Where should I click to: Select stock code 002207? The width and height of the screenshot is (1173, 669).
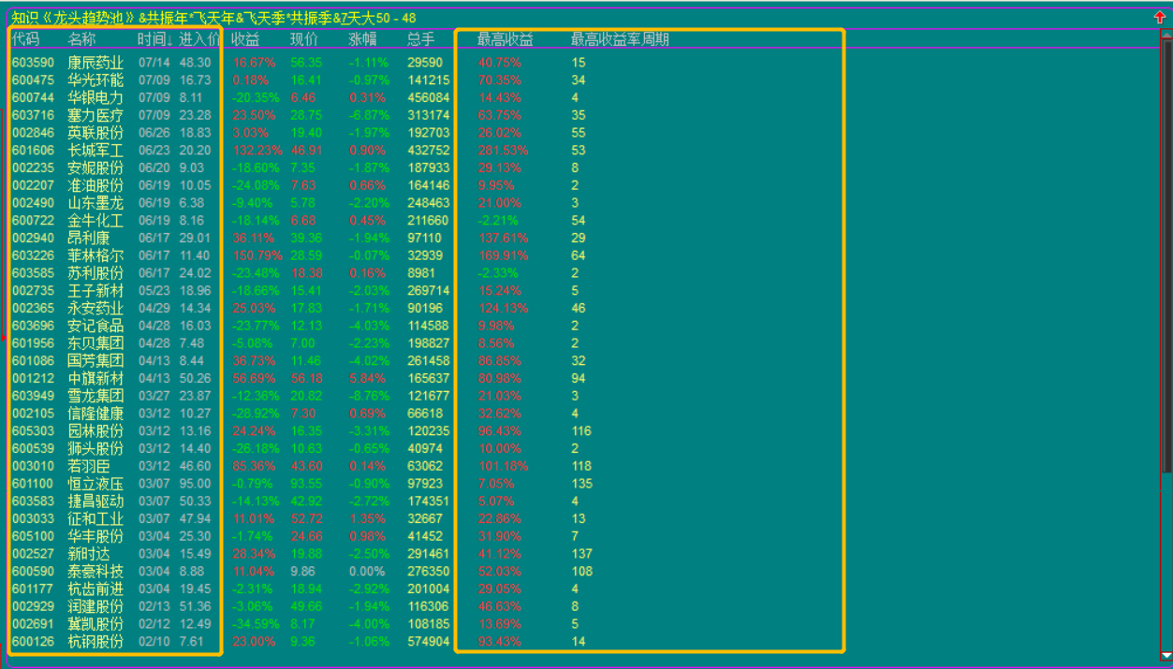33,185
